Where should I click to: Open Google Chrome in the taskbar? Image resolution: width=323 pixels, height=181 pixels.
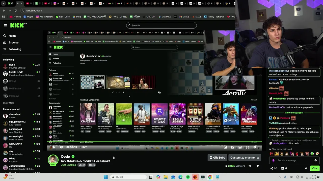click(x=210, y=177)
